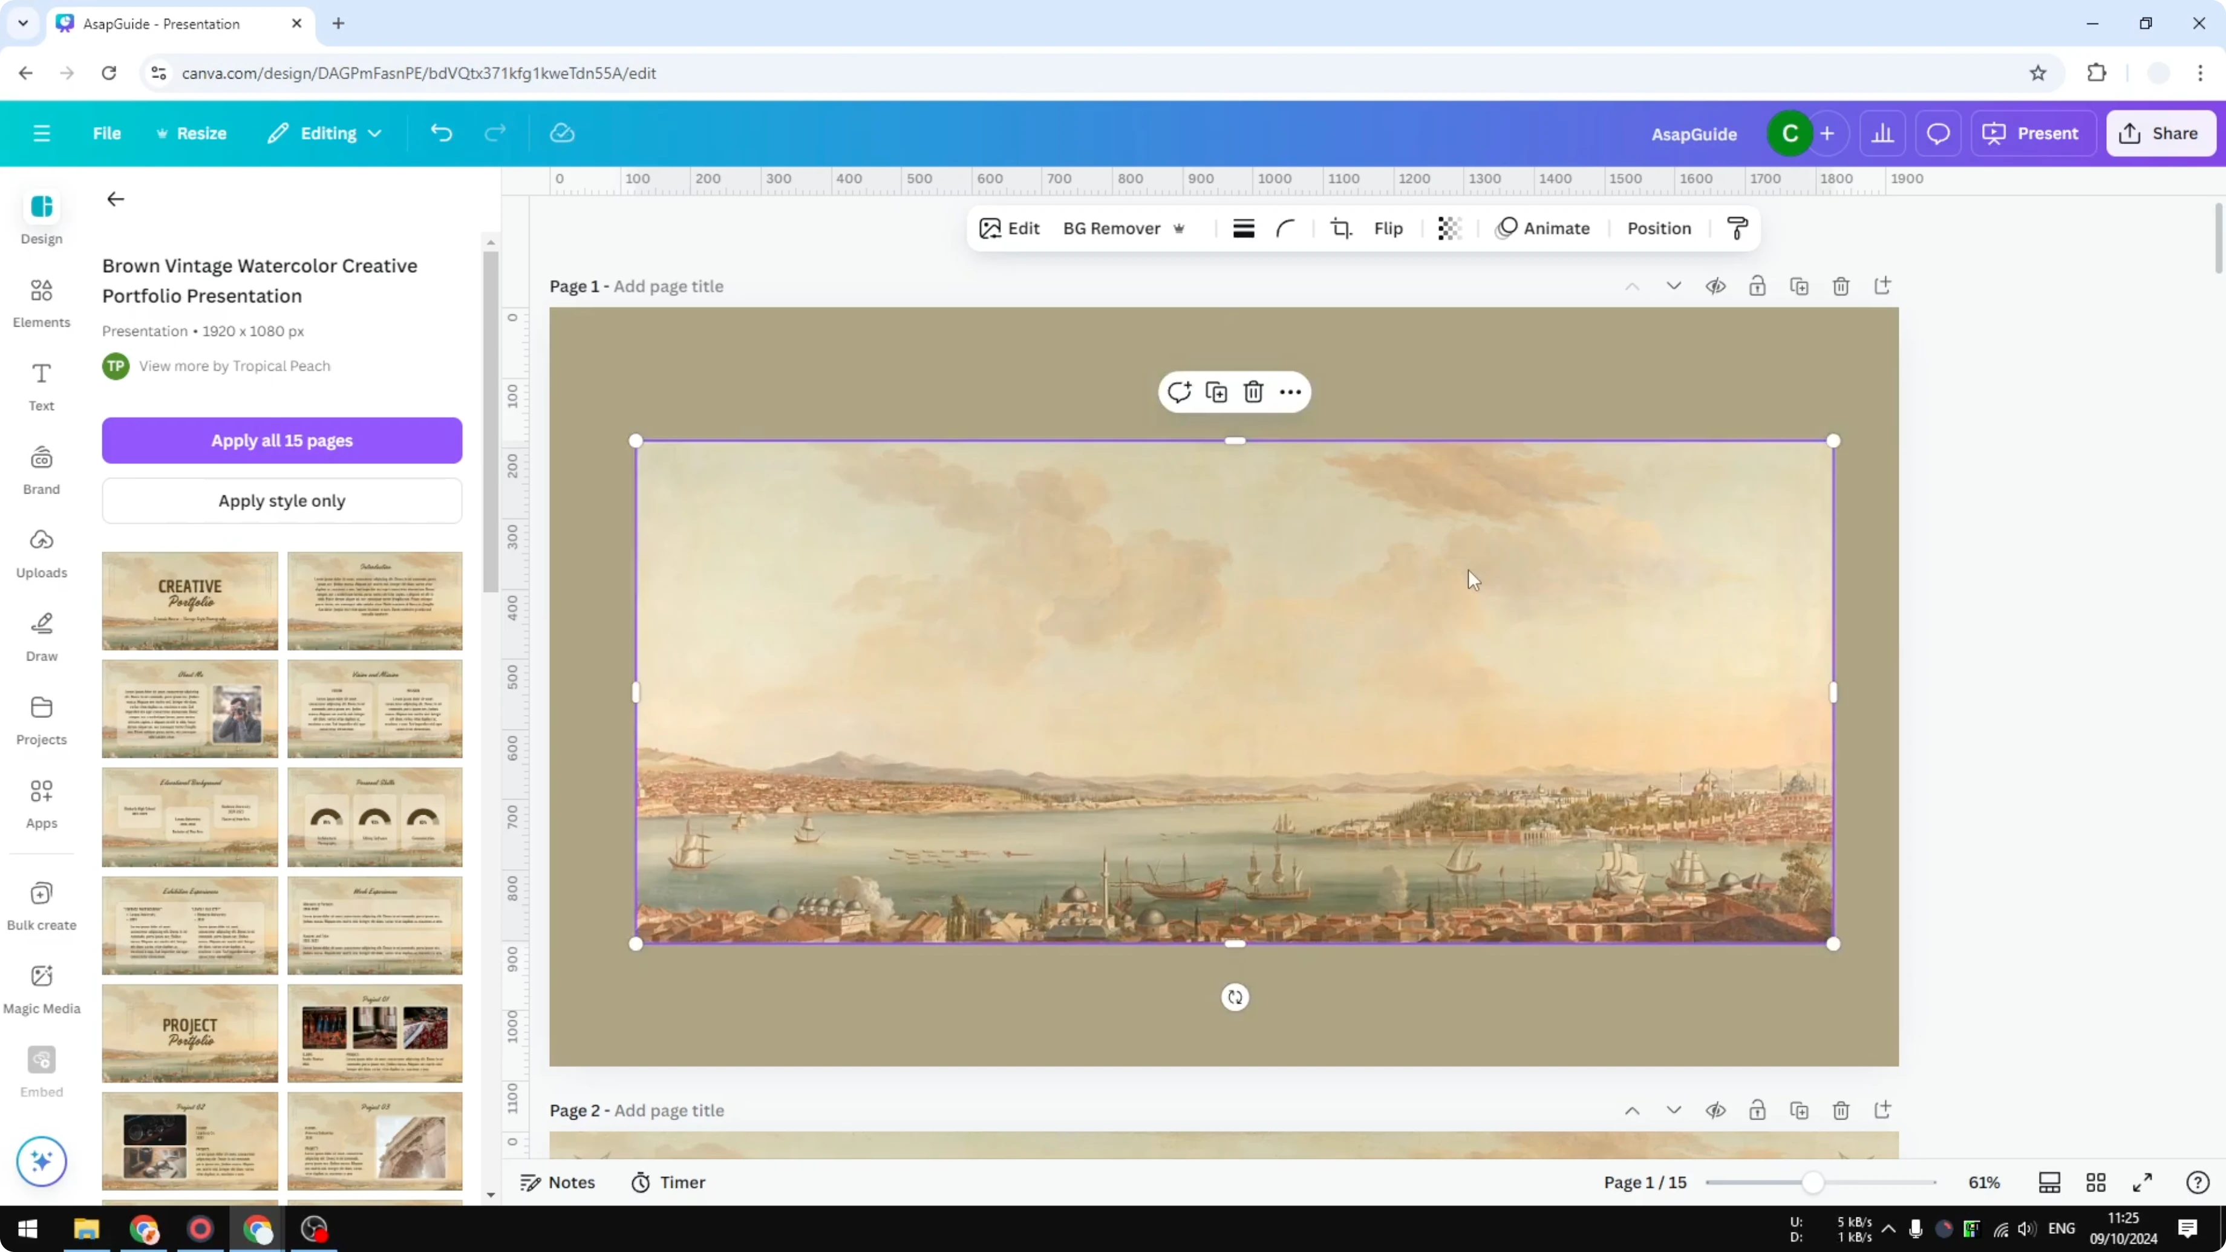
Task: Open the File menu
Action: 107,133
